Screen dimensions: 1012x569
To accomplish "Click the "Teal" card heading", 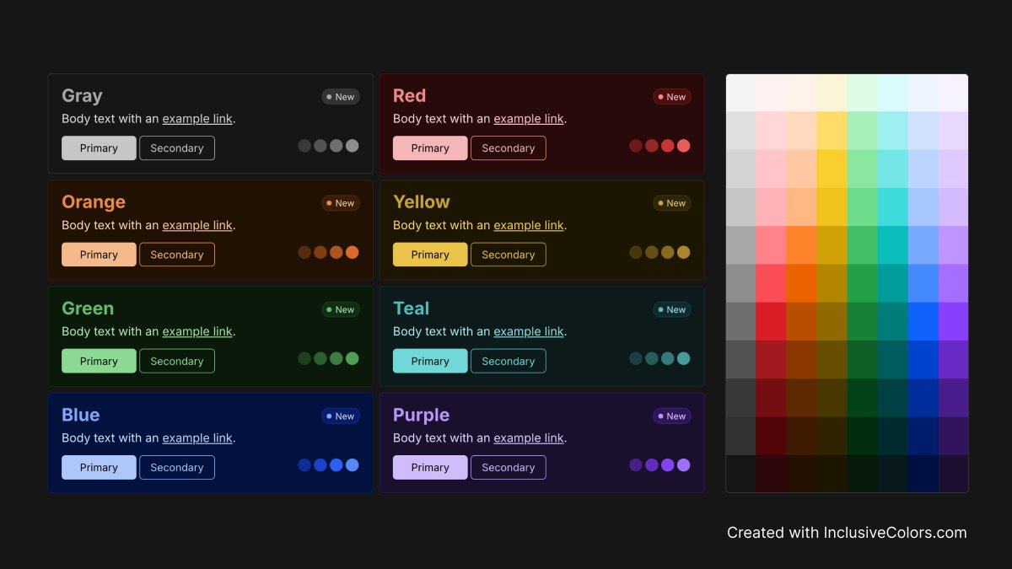I will coord(412,308).
